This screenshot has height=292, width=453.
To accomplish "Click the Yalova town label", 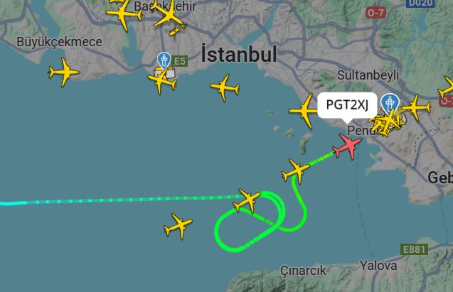I will pos(378,265).
